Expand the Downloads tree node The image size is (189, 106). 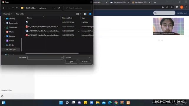tap(4, 27)
